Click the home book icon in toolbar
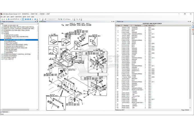The image size is (194, 128). pos(9,19)
